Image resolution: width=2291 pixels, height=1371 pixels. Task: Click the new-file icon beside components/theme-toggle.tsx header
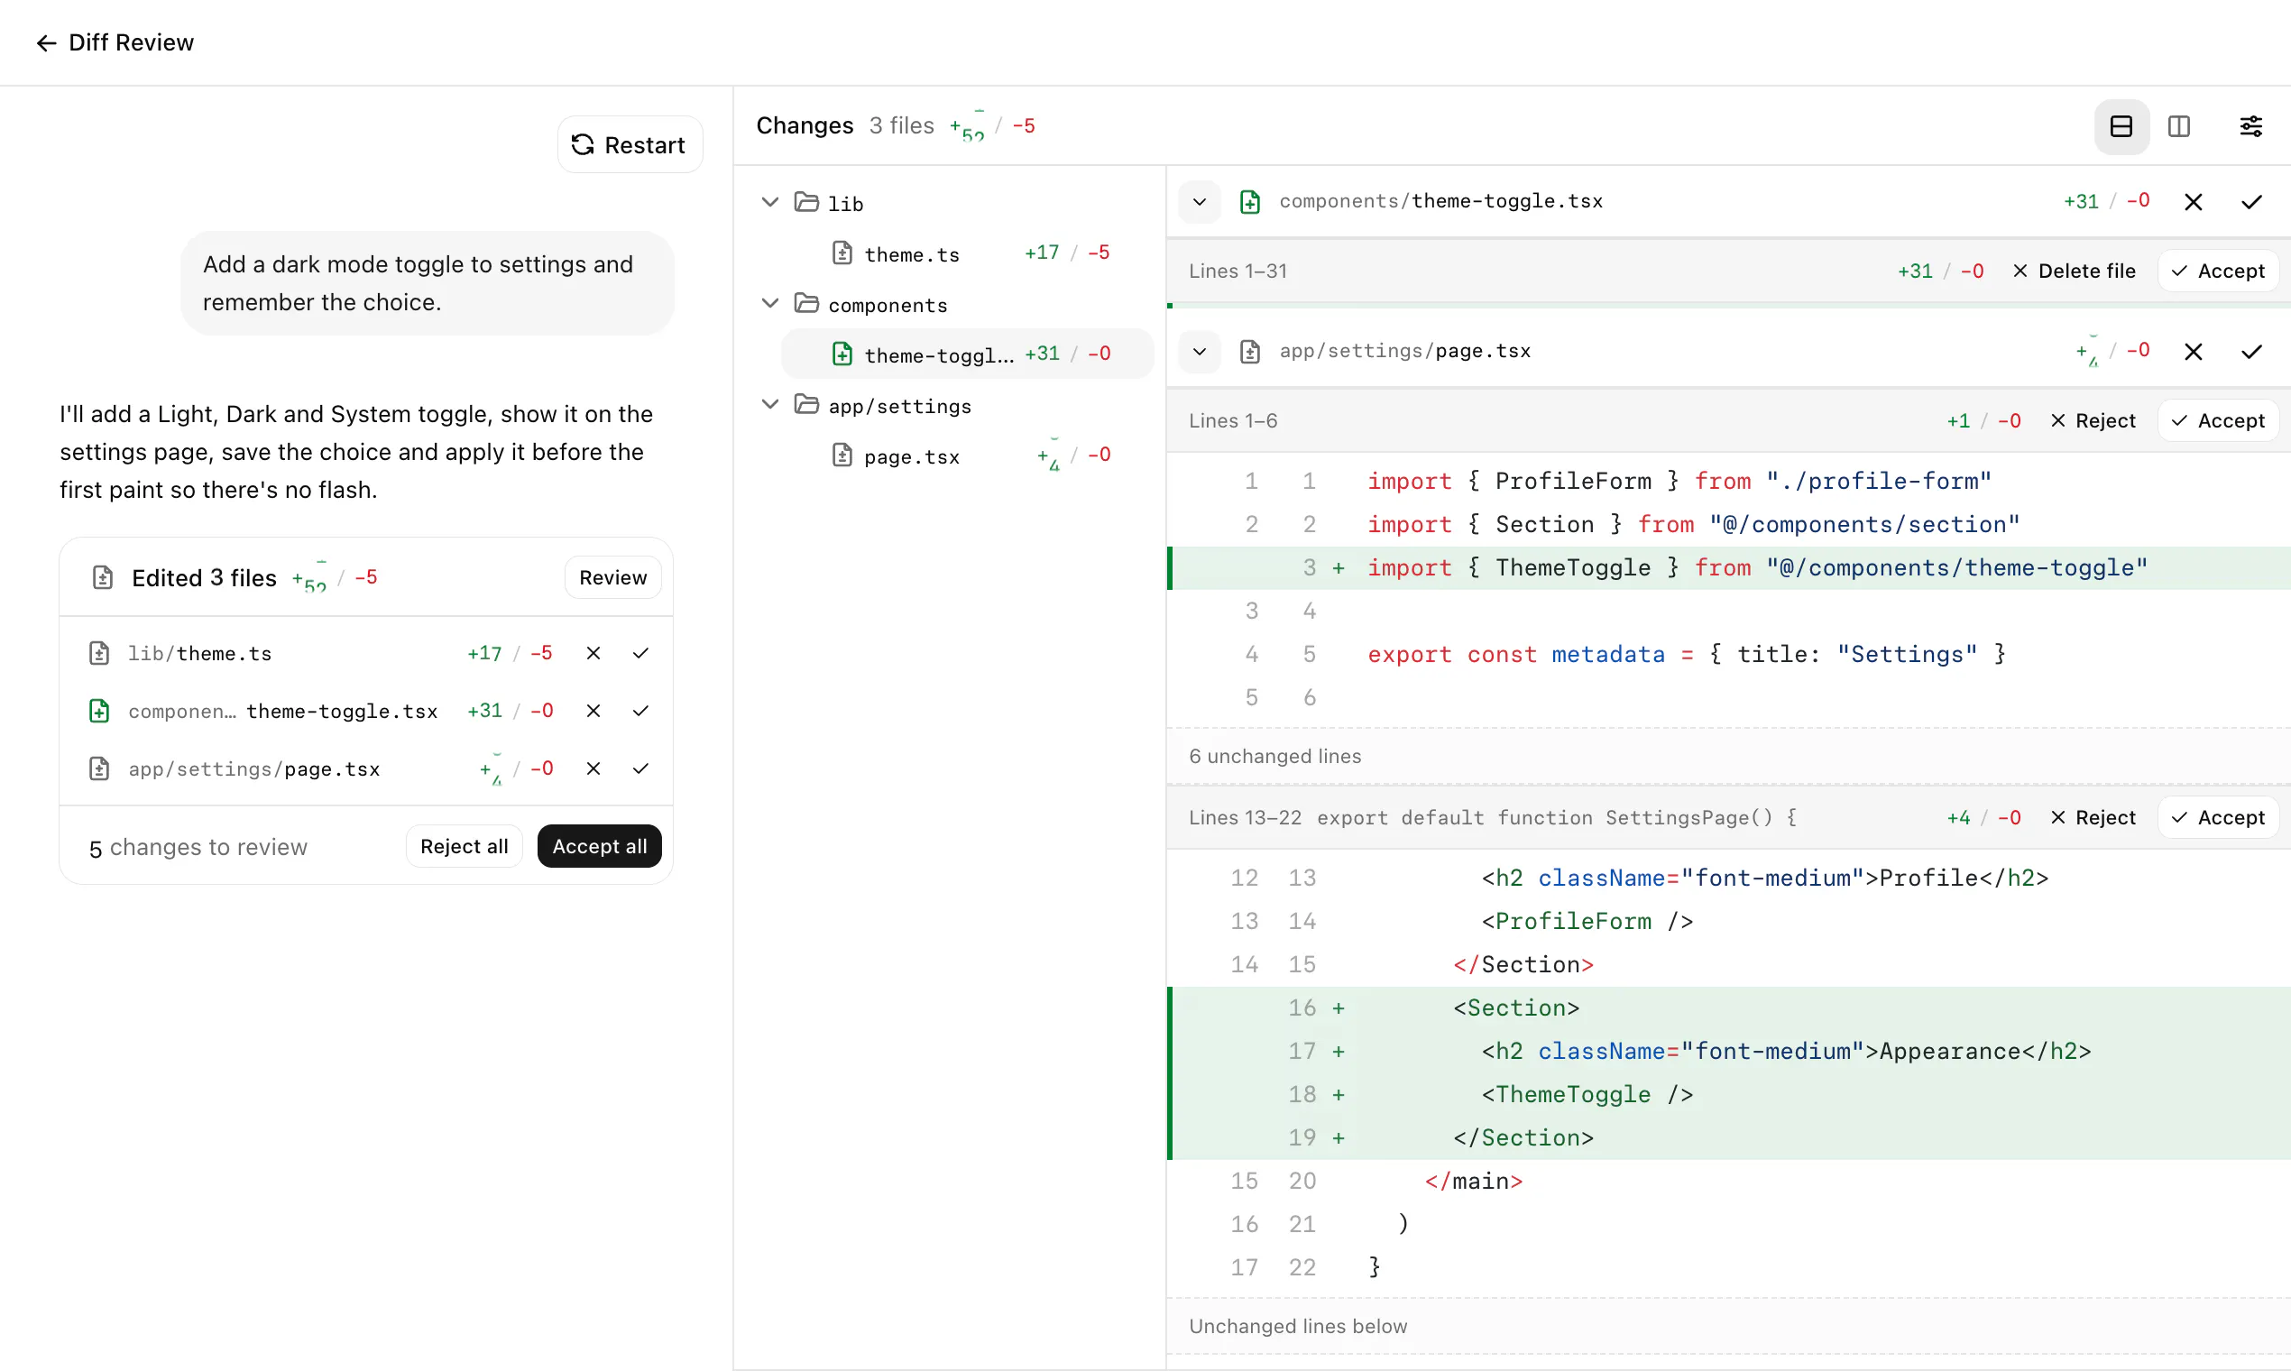pos(1249,201)
